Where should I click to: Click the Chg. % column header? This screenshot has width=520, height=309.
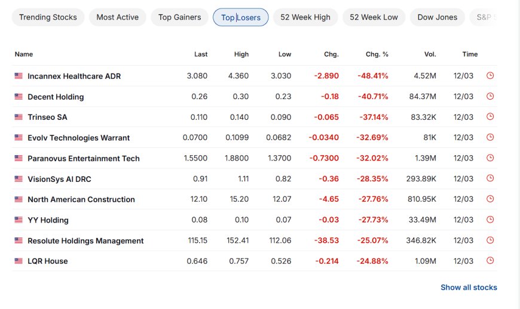(377, 54)
